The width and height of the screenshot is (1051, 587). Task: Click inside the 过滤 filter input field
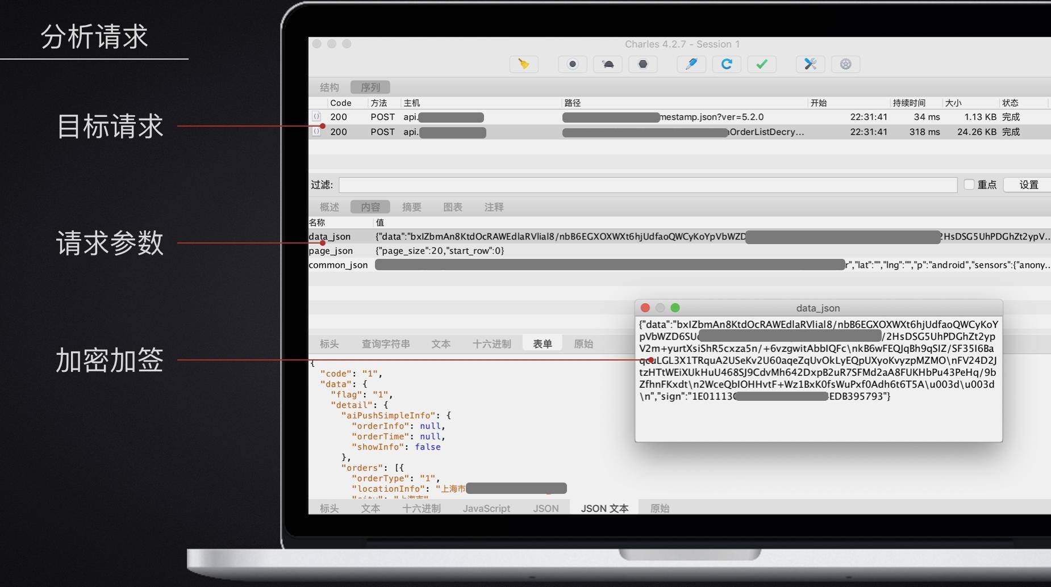(648, 185)
